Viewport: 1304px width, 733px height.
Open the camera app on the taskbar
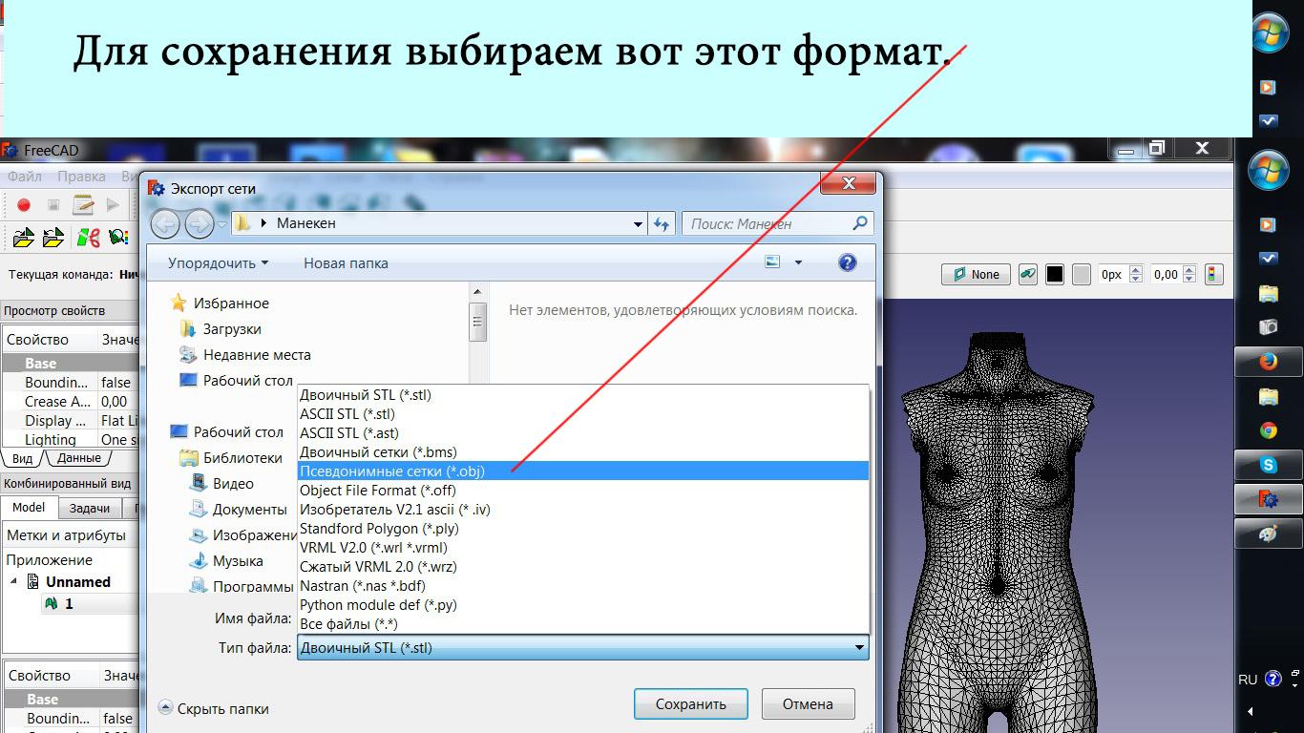1268,327
